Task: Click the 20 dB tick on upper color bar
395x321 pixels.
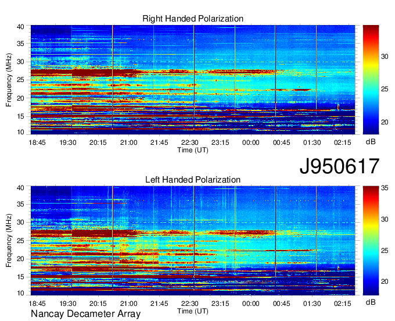Action: coord(385,122)
